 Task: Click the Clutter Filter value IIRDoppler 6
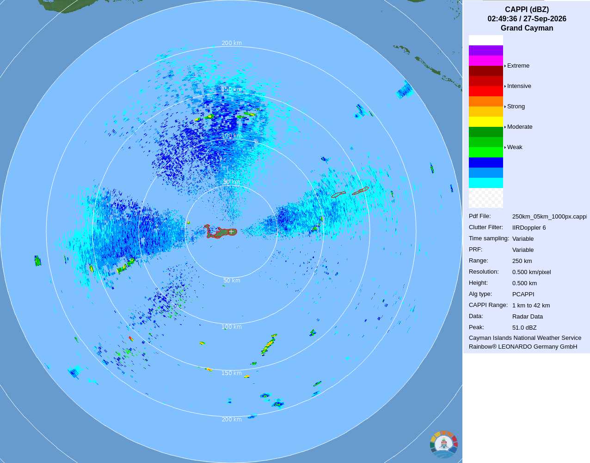tap(529, 228)
